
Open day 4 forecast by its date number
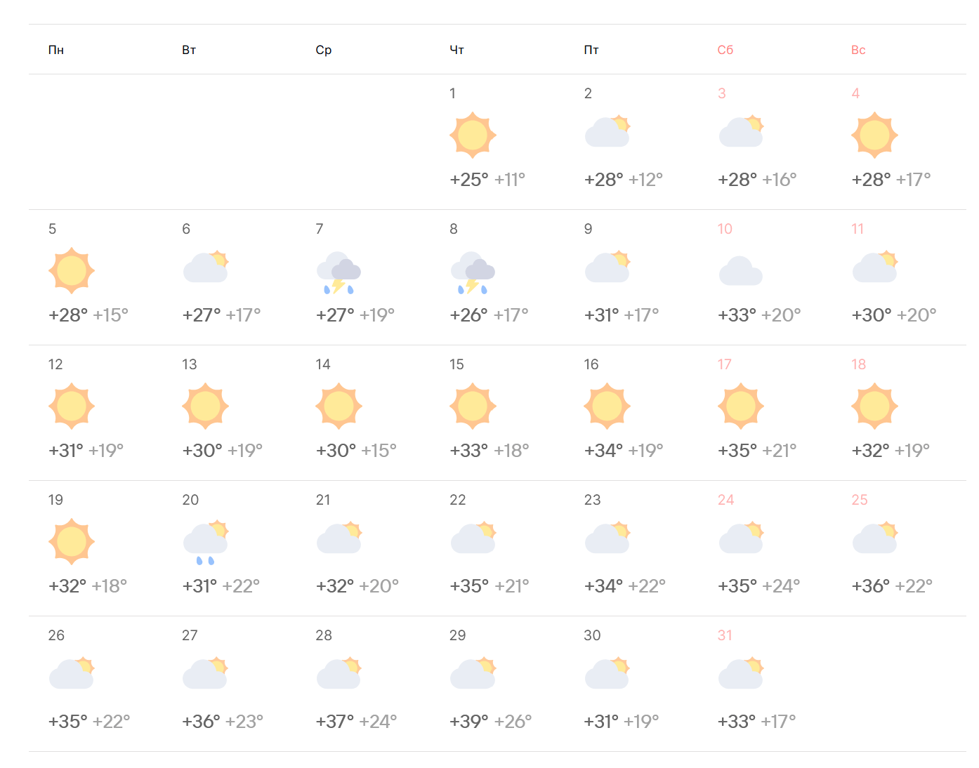(855, 93)
